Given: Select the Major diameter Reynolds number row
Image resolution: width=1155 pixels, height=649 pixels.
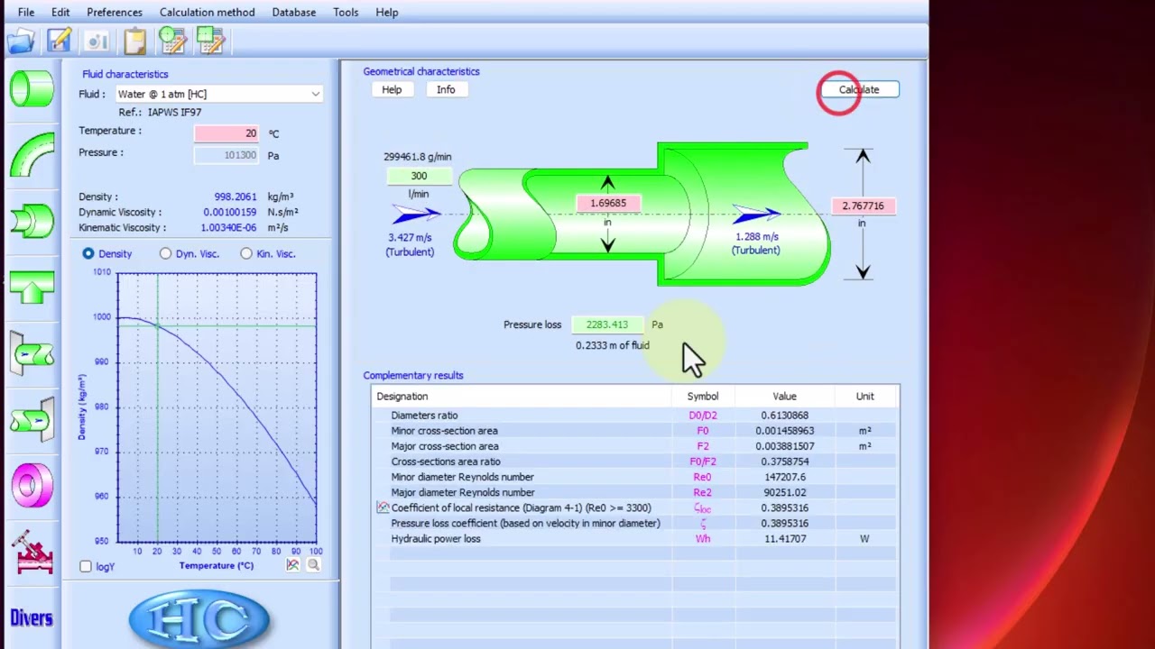Looking at the screenshot, I should click(x=635, y=492).
